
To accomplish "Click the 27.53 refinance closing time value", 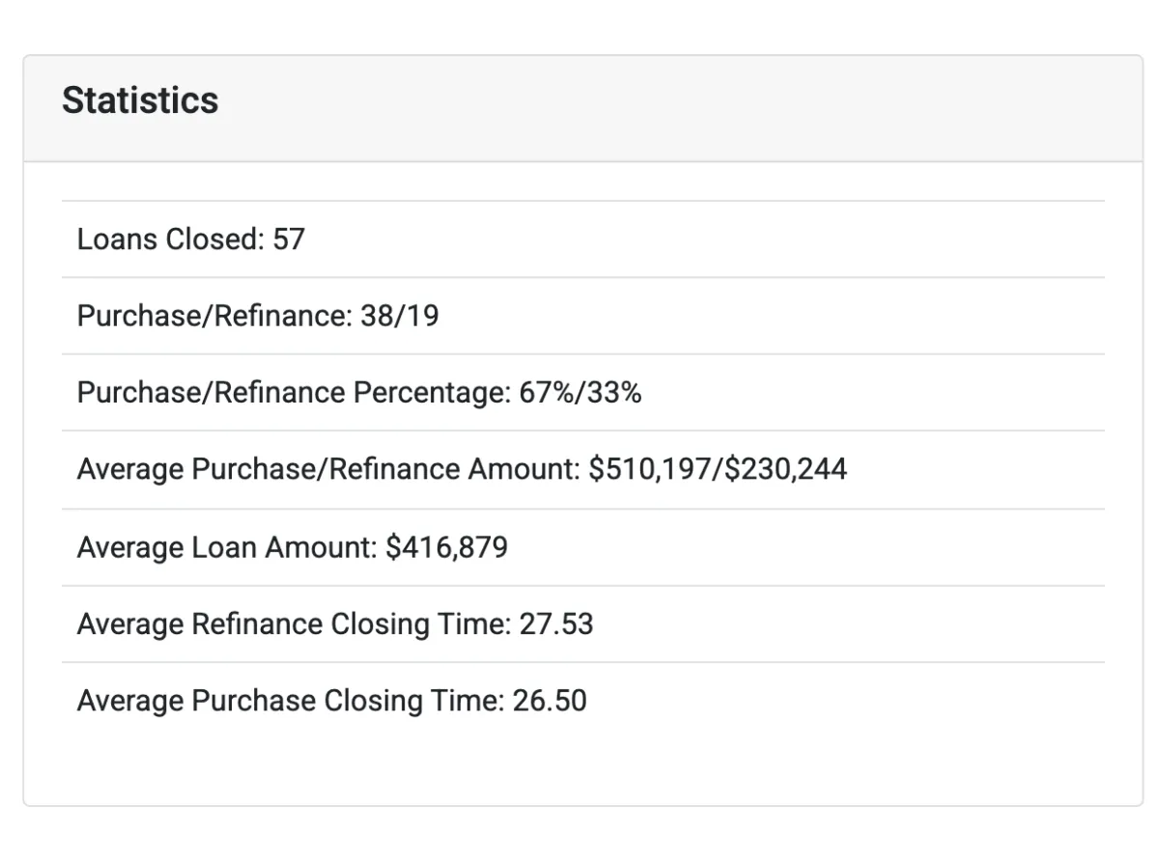I will coord(556,625).
